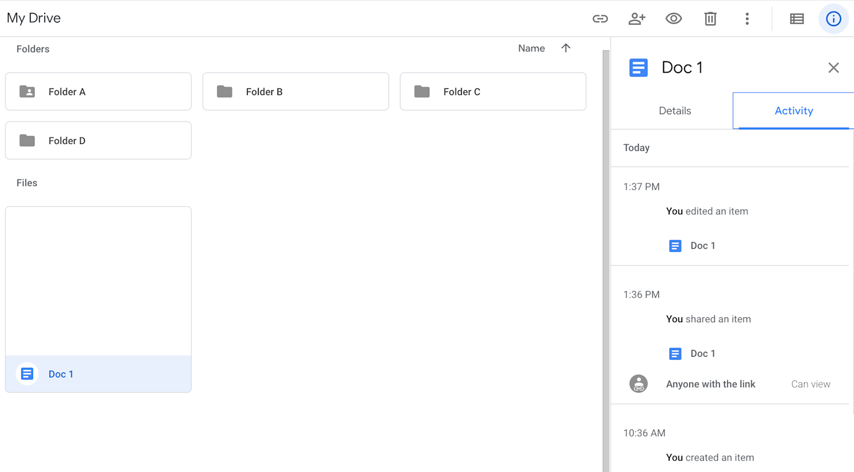Viewport: 854px width, 472px height.
Task: Click the Folder C folder icon
Action: 422,91
